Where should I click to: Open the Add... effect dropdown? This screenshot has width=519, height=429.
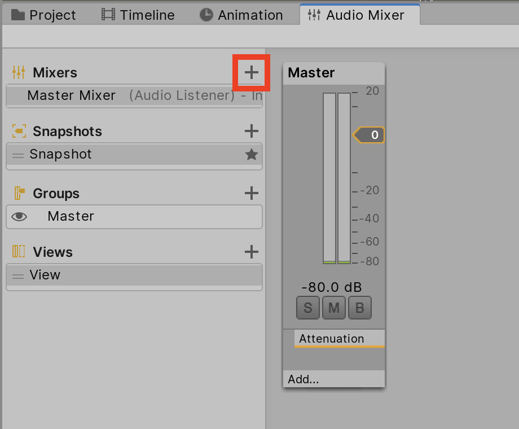(x=304, y=379)
